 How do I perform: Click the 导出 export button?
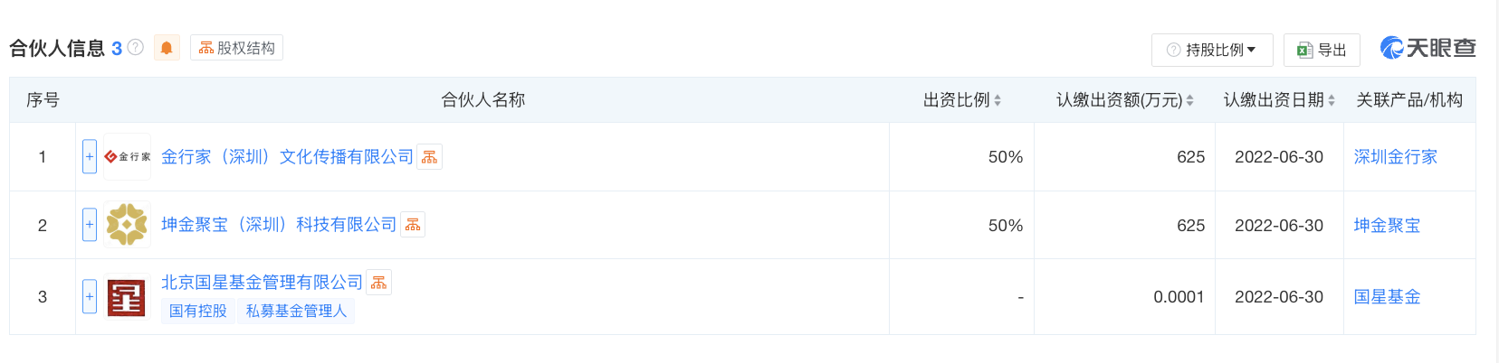click(1322, 50)
